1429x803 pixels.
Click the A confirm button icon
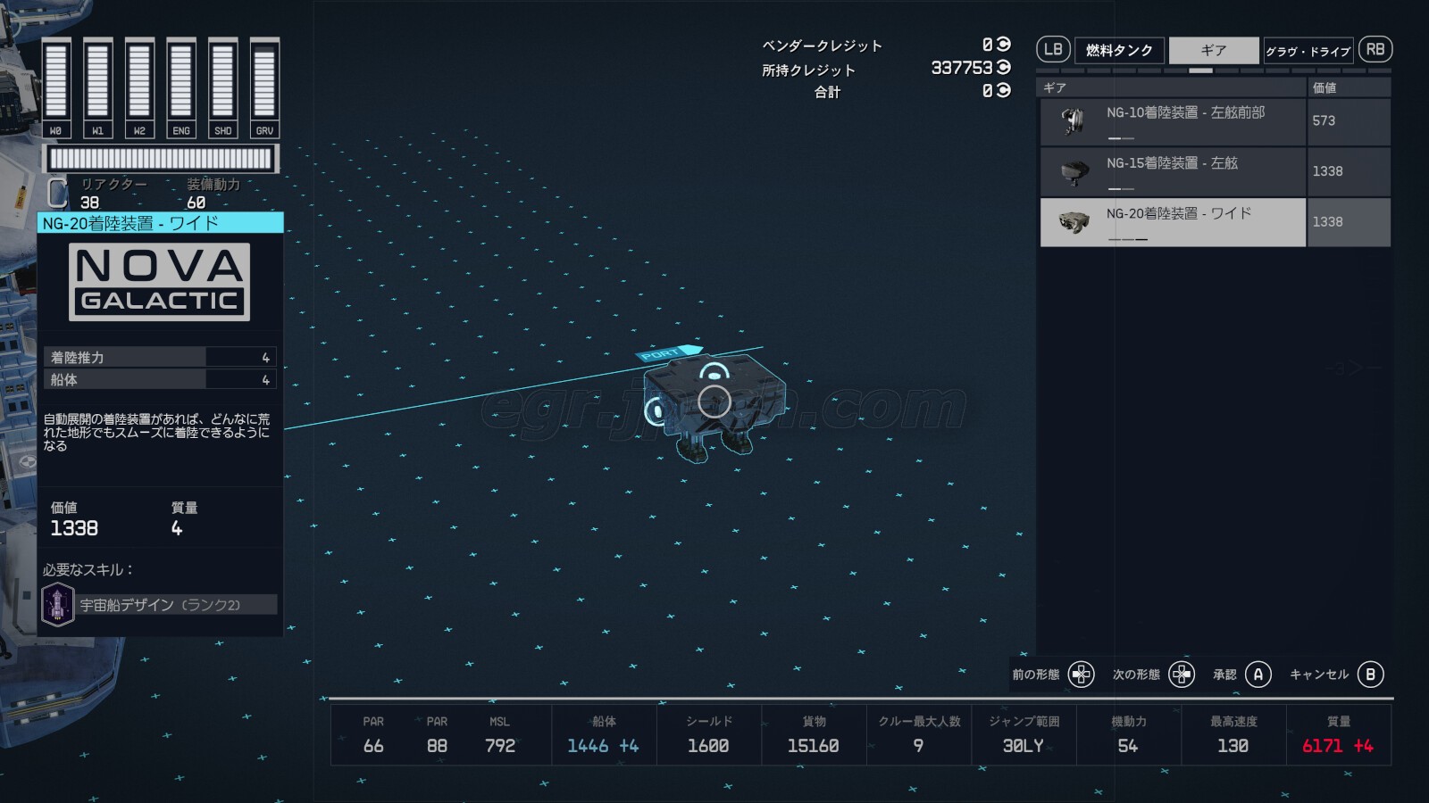(x=1258, y=675)
